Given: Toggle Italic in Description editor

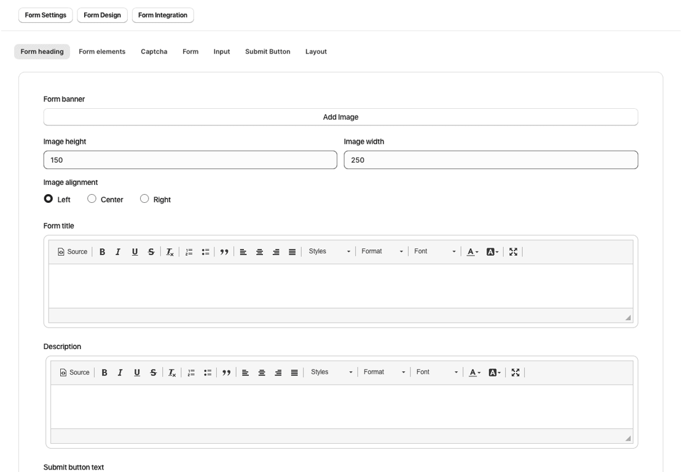Looking at the screenshot, I should pos(120,372).
